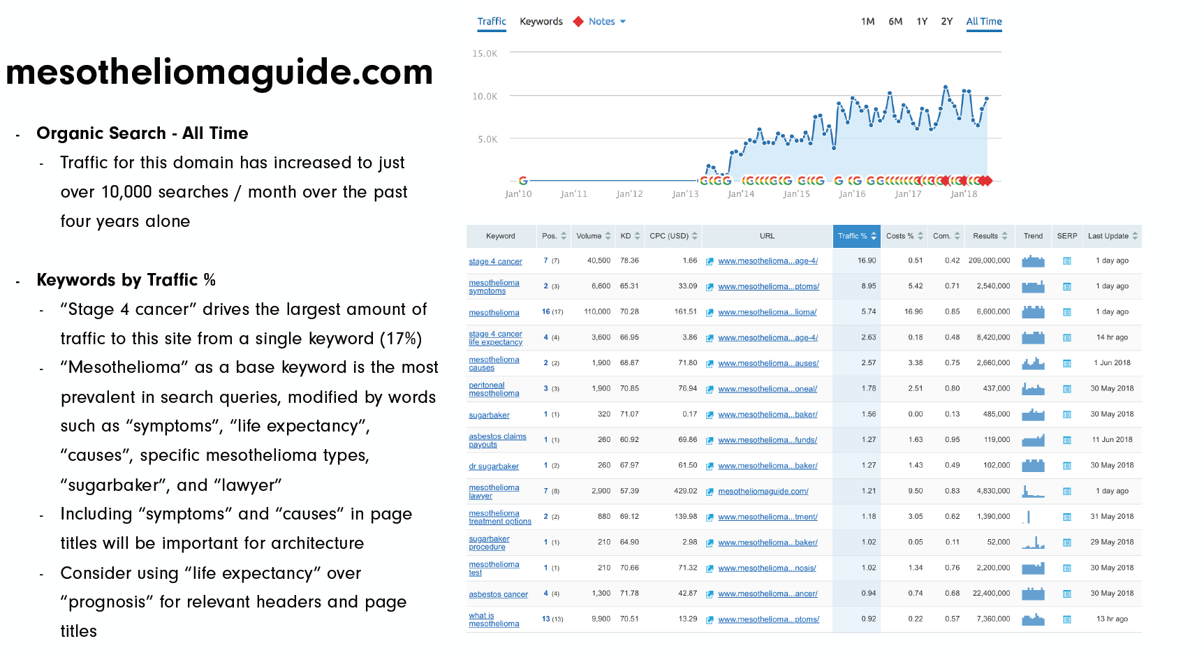Select the 6M time range
This screenshot has height=655, width=1204.
(x=895, y=22)
